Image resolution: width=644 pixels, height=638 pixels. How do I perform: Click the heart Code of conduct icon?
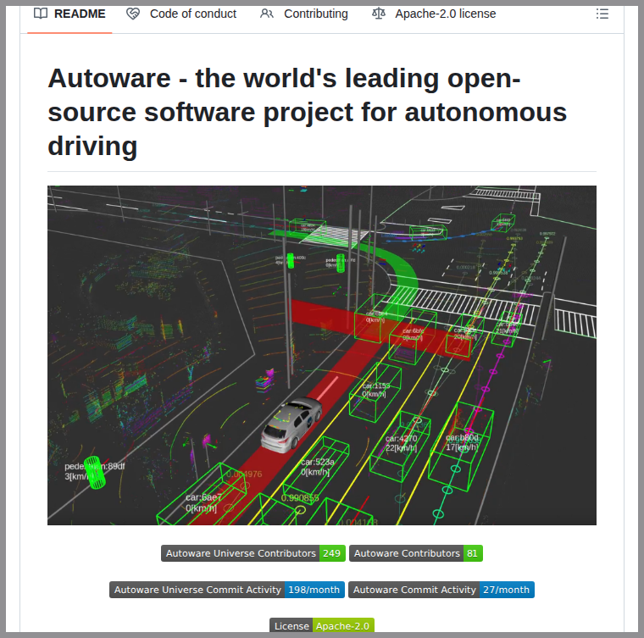coord(133,14)
